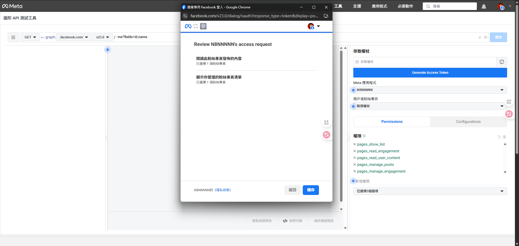Copy the access token using the clipboard icon

pyautogui.click(x=502, y=62)
